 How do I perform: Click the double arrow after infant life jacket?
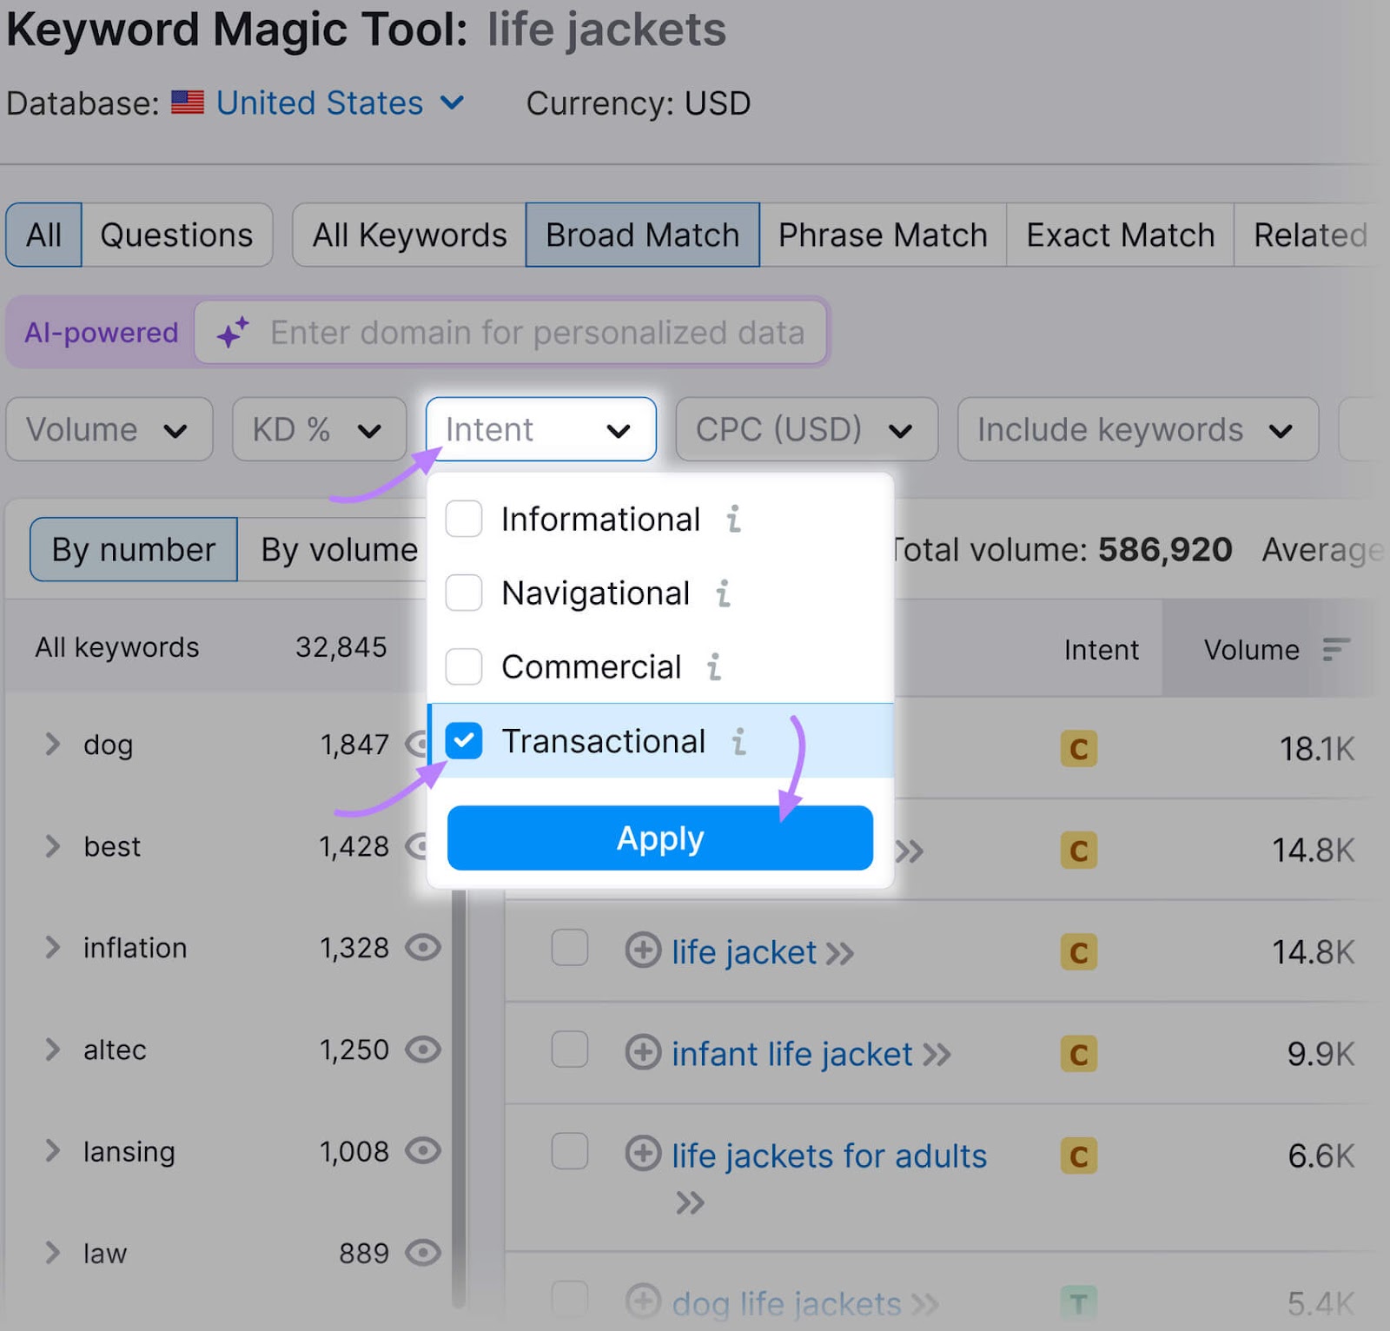point(937,1056)
